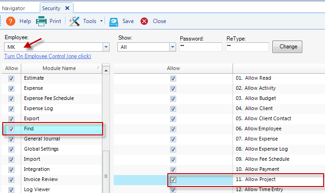Expand the Show combo box dropdown

tap(172, 47)
